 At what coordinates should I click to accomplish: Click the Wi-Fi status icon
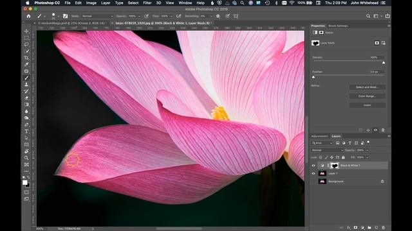point(292,3)
